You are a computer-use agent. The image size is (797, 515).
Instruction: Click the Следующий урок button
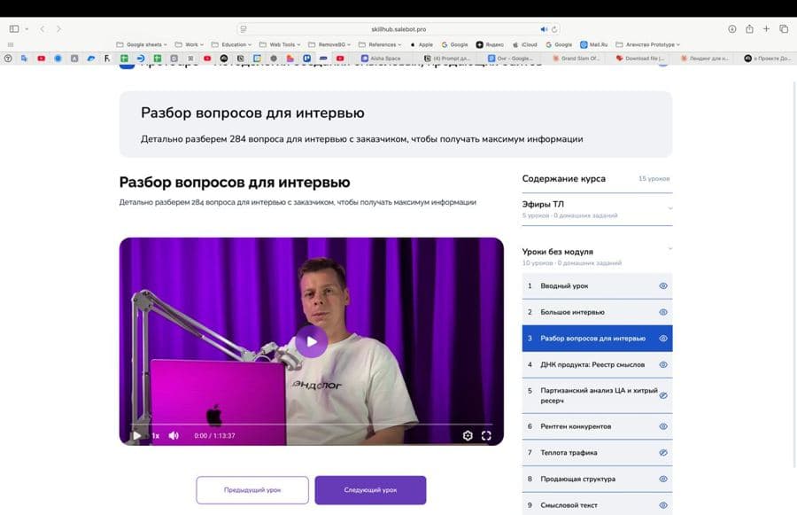(370, 490)
